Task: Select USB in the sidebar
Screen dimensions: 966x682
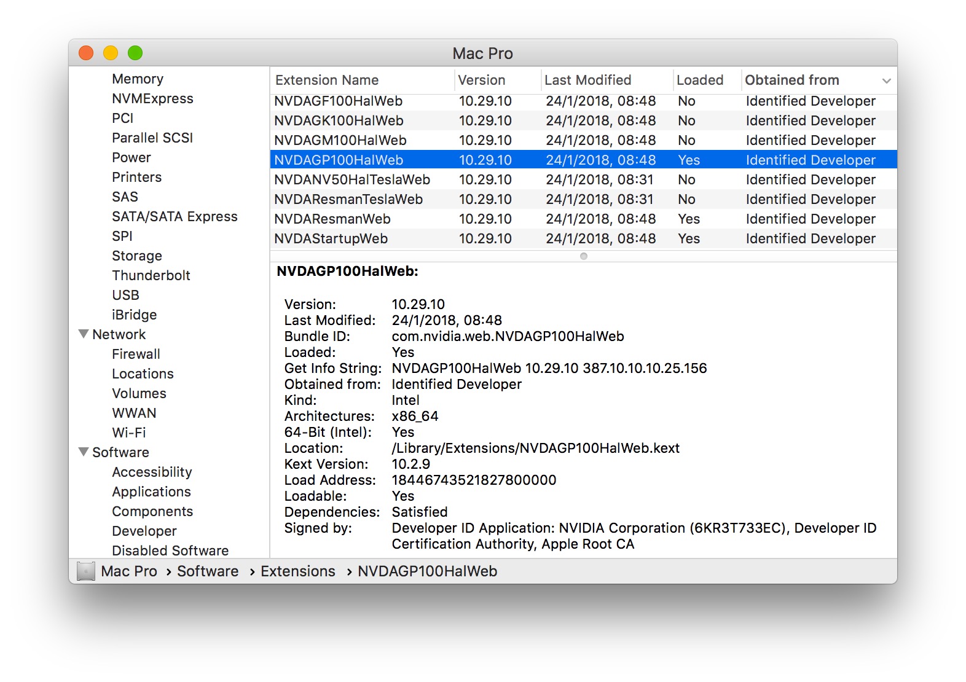Action: tap(126, 295)
